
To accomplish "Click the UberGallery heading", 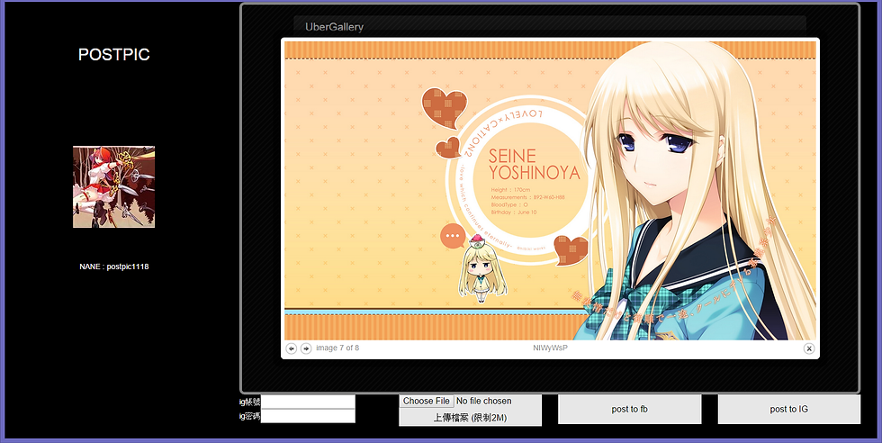I will (334, 26).
